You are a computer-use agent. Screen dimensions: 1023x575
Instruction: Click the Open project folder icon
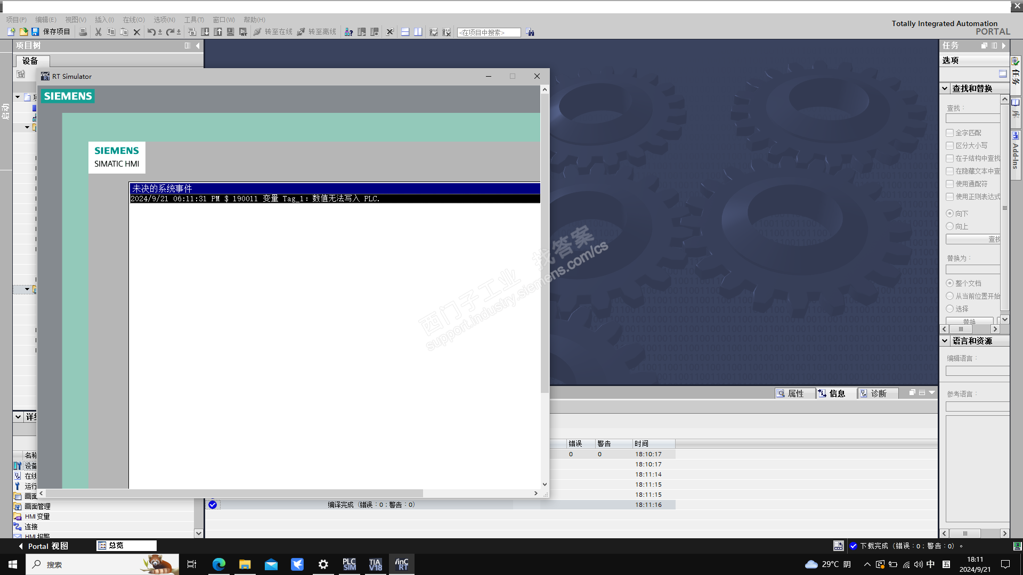pyautogui.click(x=23, y=32)
